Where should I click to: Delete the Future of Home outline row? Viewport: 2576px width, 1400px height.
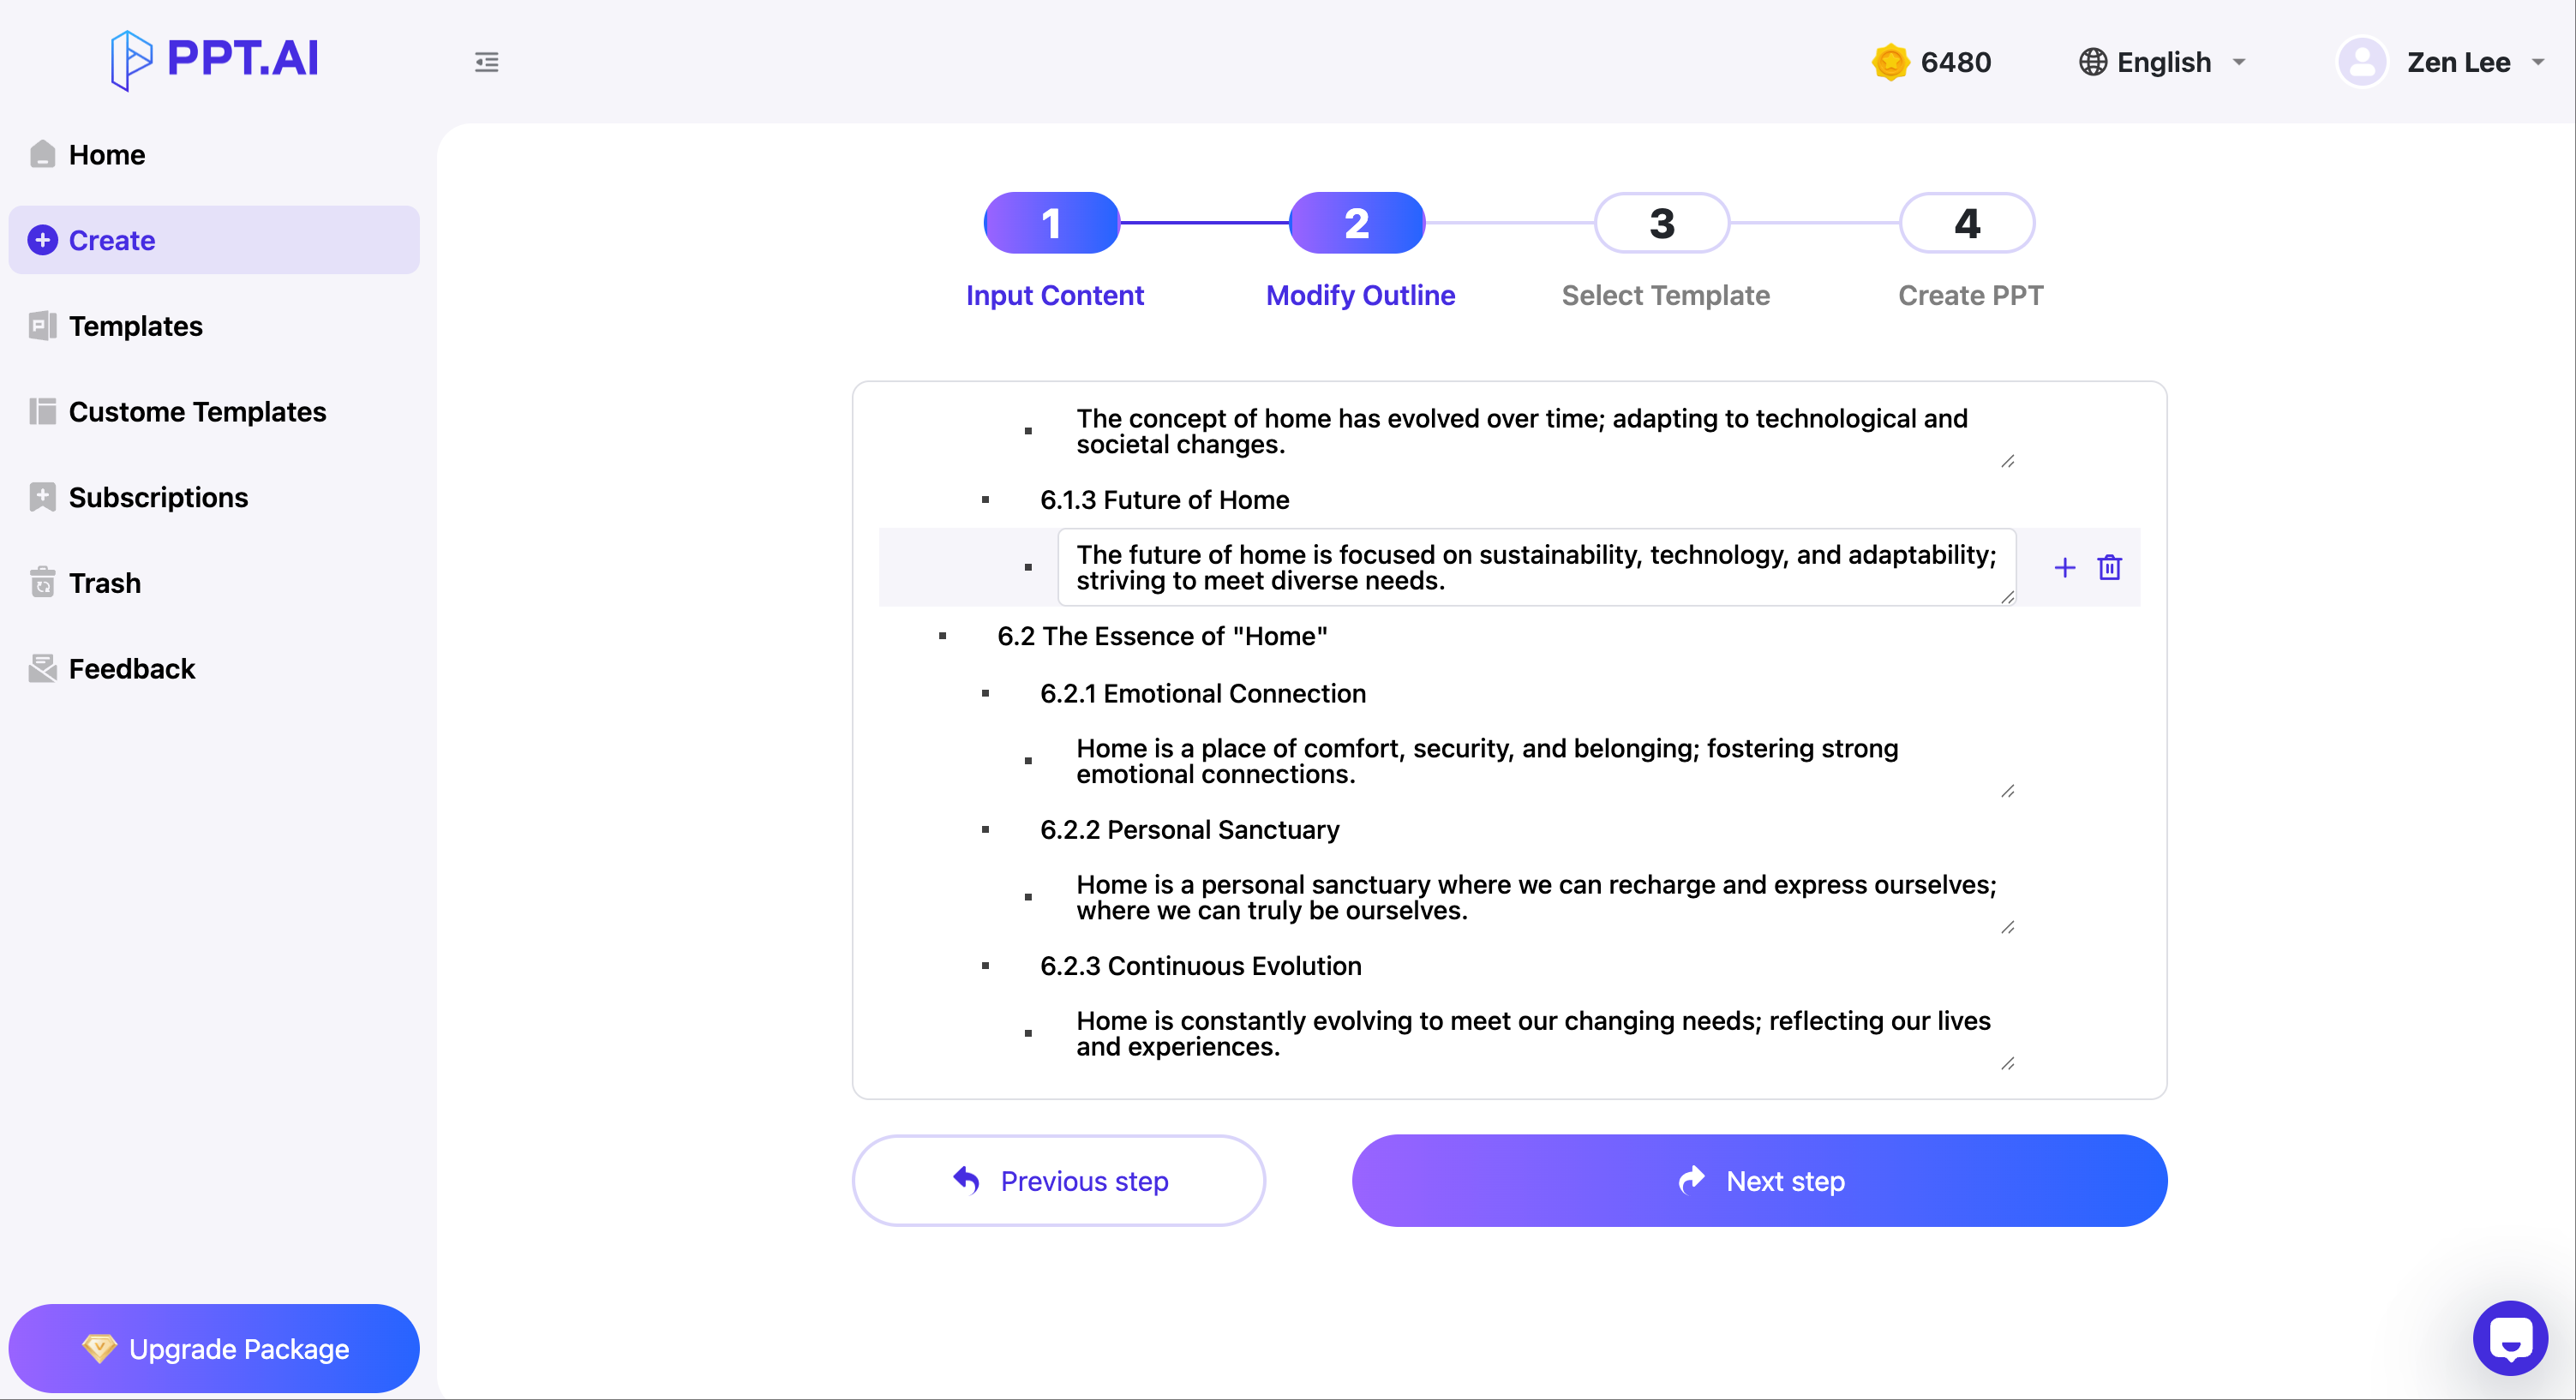click(x=2109, y=568)
